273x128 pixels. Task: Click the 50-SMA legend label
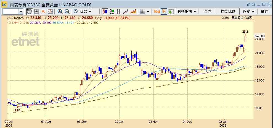[63, 23]
